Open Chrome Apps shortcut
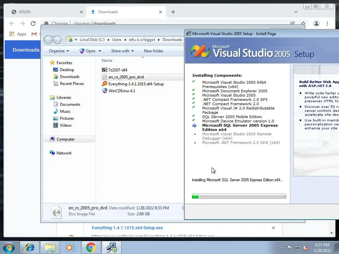Screen dimensions: 339x254 [x=18, y=34]
